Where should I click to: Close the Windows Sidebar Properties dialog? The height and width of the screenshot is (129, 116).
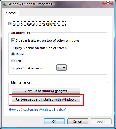(108, 3)
